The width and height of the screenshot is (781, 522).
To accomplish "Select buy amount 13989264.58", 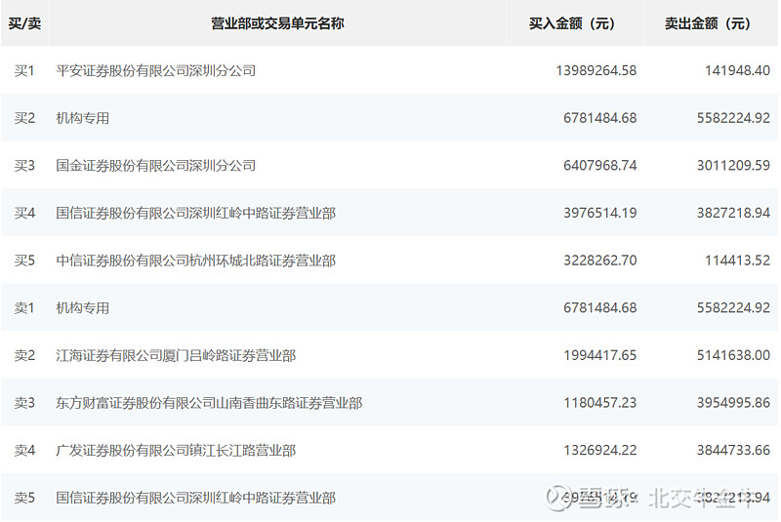I will [596, 70].
